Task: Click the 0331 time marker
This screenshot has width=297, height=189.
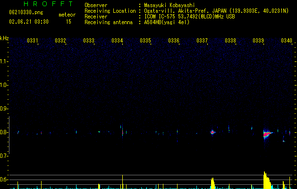Action: (33, 41)
